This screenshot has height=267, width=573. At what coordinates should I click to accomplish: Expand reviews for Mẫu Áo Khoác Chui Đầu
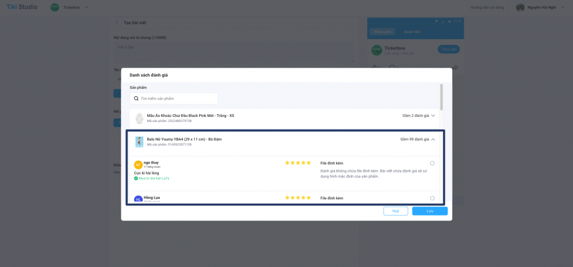click(433, 115)
